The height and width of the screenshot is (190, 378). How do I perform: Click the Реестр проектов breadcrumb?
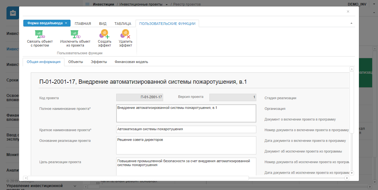[x=187, y=4]
